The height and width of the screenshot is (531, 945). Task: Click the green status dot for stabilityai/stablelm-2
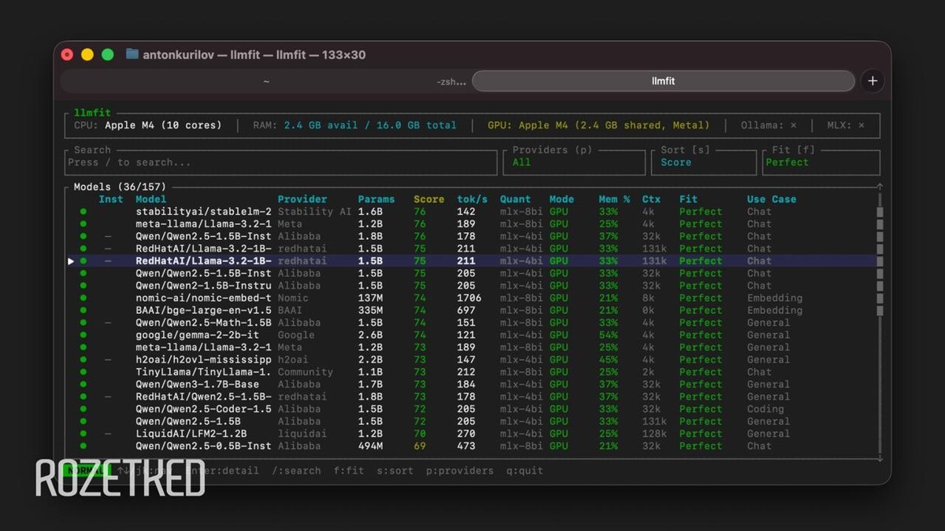click(83, 212)
